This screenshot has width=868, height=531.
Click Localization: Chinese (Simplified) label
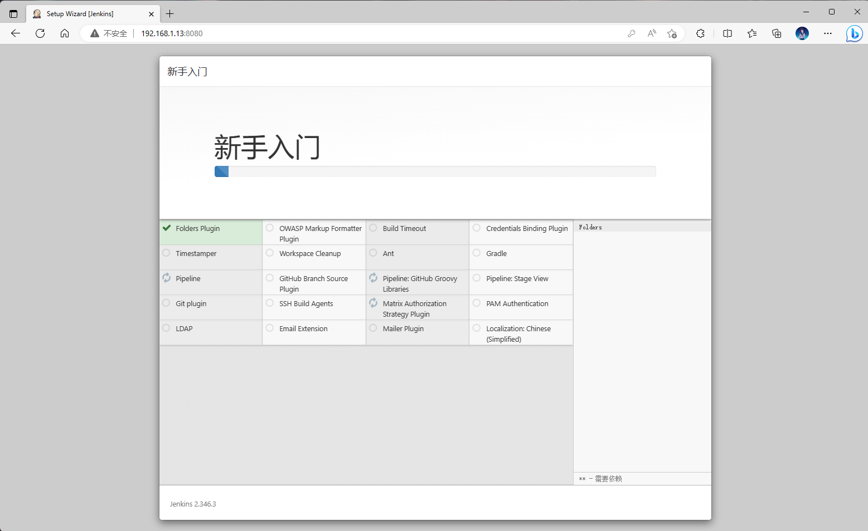click(518, 334)
